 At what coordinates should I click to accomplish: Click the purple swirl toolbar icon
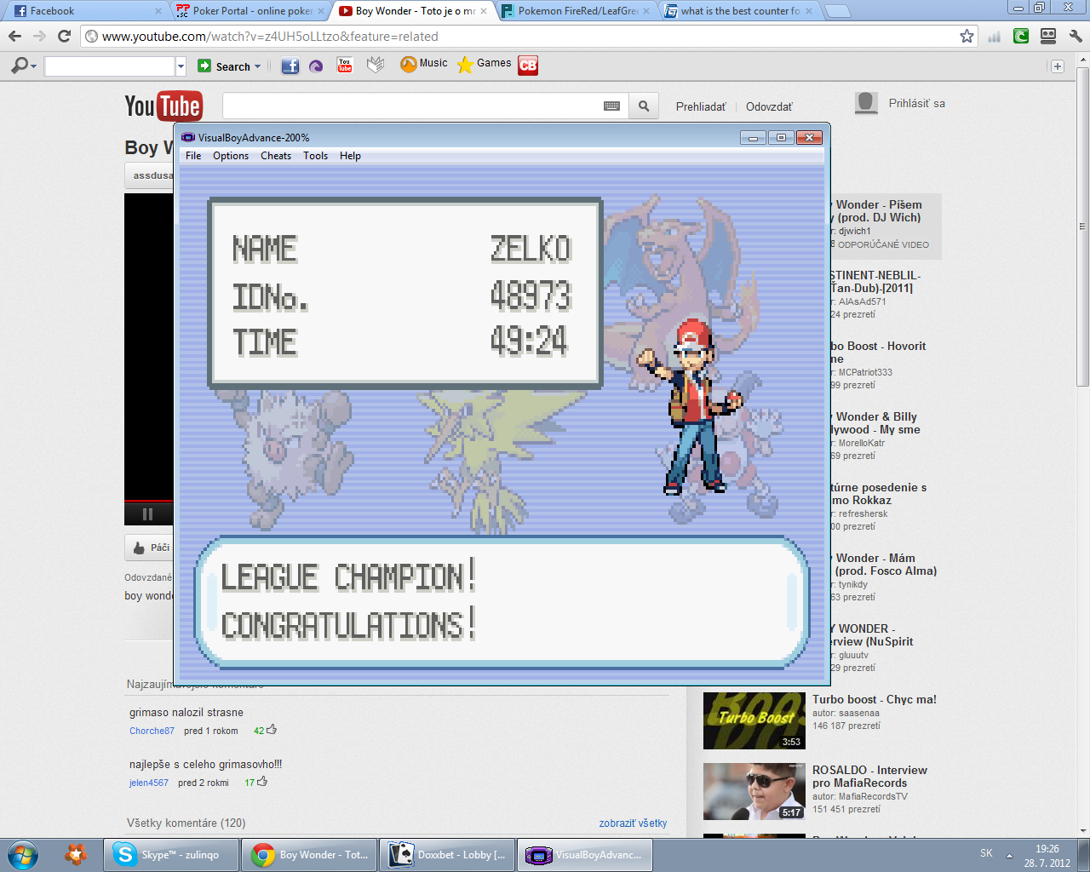tap(316, 66)
